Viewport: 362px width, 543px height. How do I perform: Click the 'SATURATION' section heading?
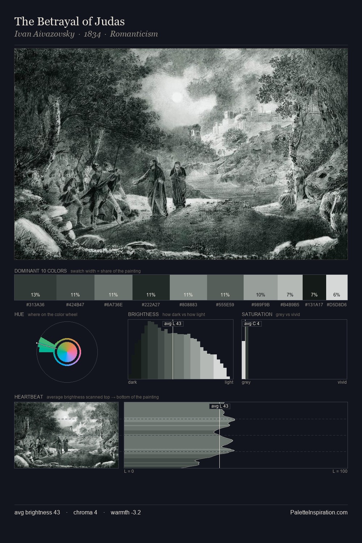click(x=257, y=314)
